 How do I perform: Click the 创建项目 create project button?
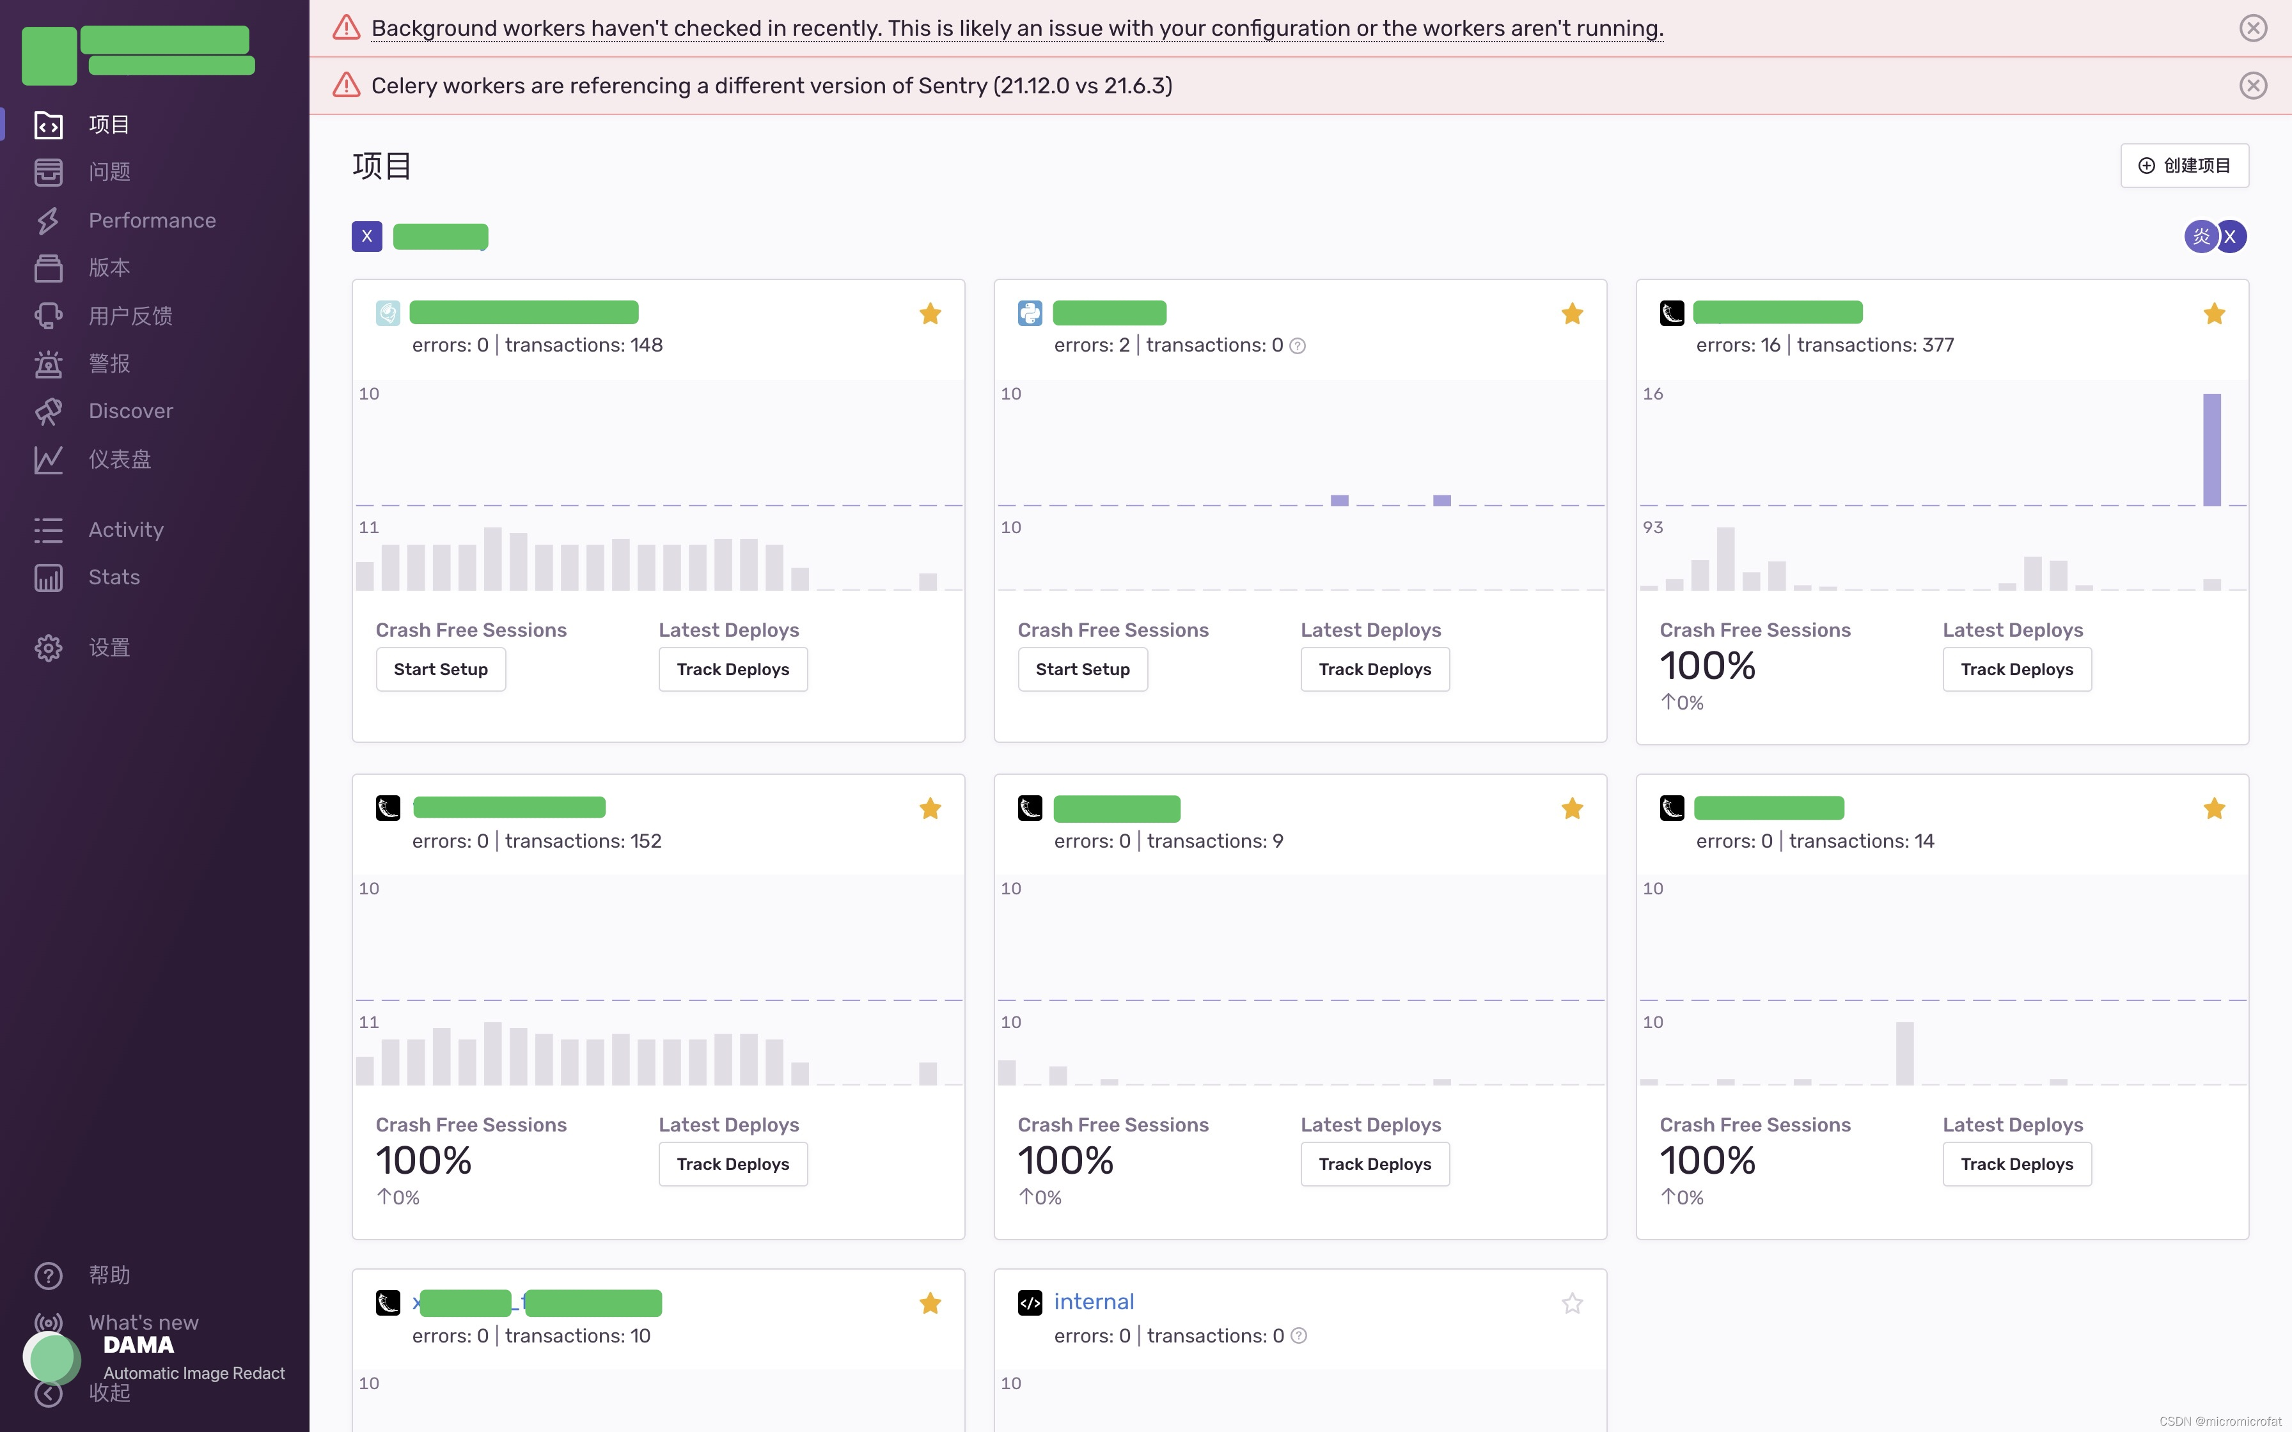[x=2184, y=166]
